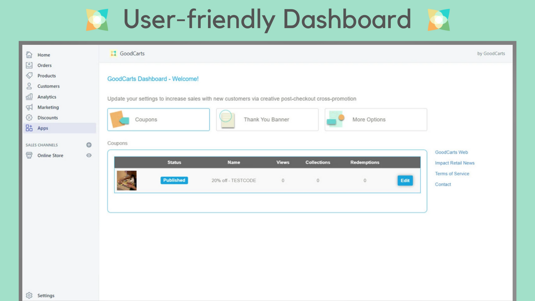Image resolution: width=535 pixels, height=301 pixels.
Task: Click the Products tag icon
Action: click(x=29, y=76)
